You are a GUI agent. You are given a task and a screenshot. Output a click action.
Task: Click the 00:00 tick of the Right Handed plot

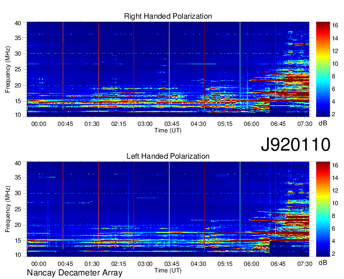(x=39, y=124)
